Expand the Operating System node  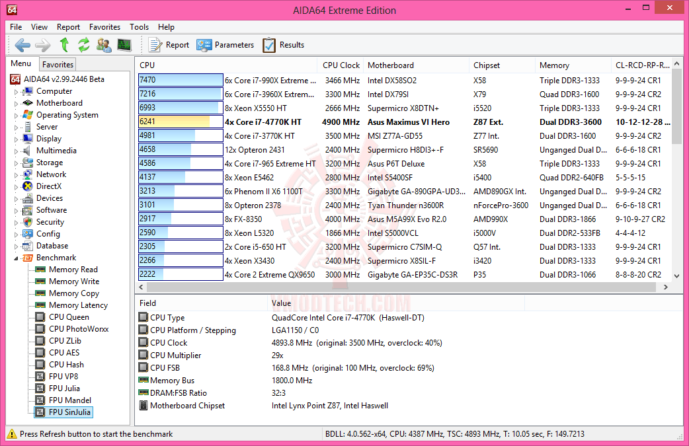(x=17, y=115)
